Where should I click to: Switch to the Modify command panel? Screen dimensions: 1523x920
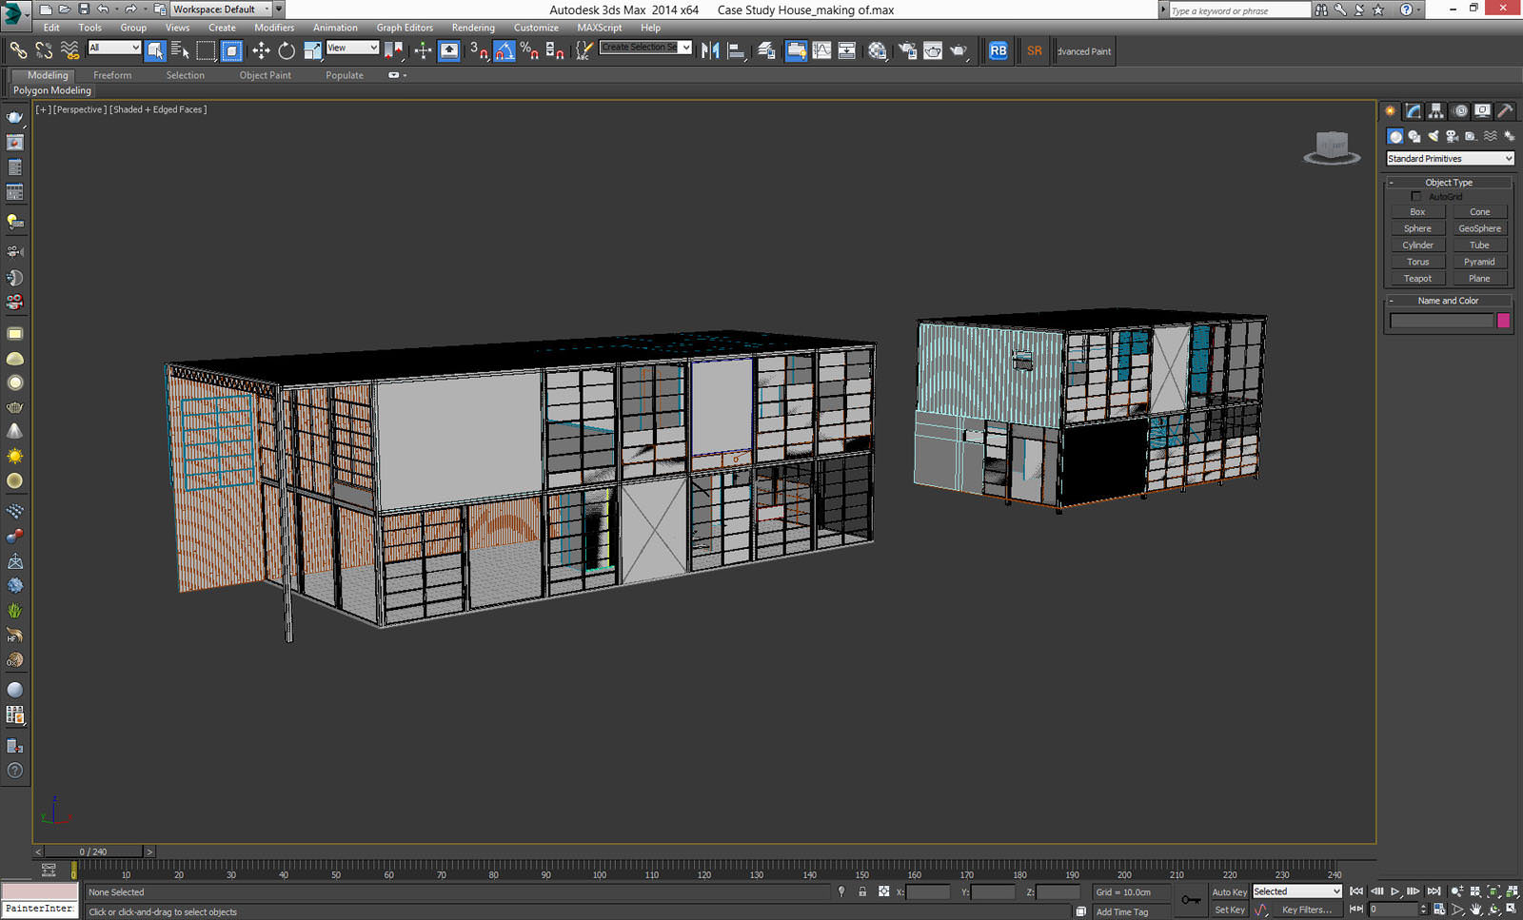point(1414,111)
